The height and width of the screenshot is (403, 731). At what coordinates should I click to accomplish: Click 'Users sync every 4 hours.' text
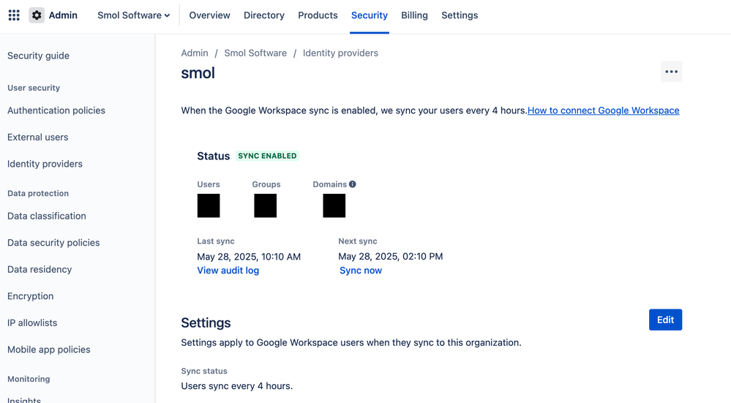237,386
